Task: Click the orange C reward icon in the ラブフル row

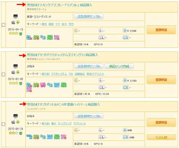Action: pyautogui.click(x=76, y=30)
